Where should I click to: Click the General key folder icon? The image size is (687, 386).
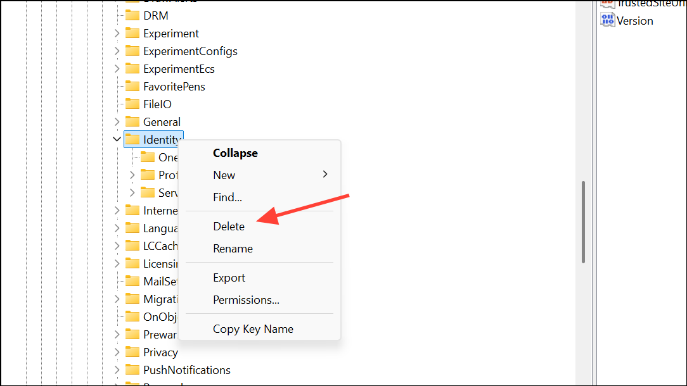coord(132,121)
